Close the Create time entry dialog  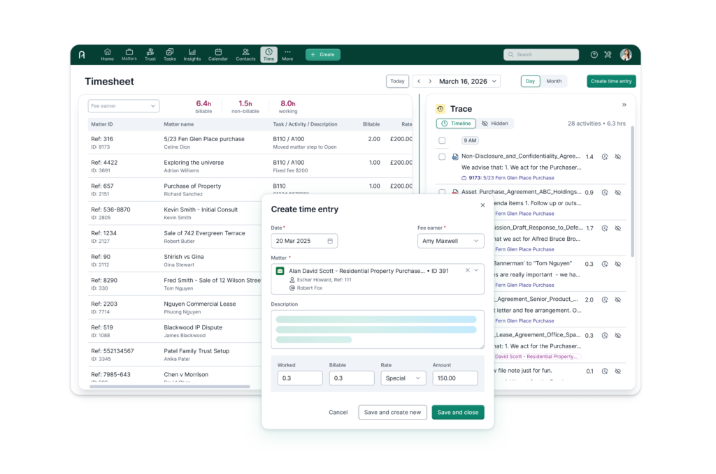pos(482,205)
